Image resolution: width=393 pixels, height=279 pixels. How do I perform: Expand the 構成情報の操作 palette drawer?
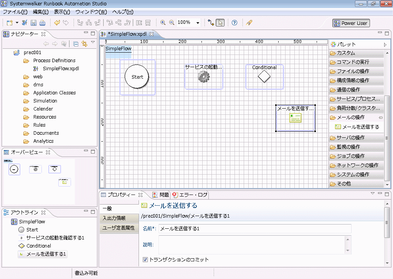click(356, 81)
